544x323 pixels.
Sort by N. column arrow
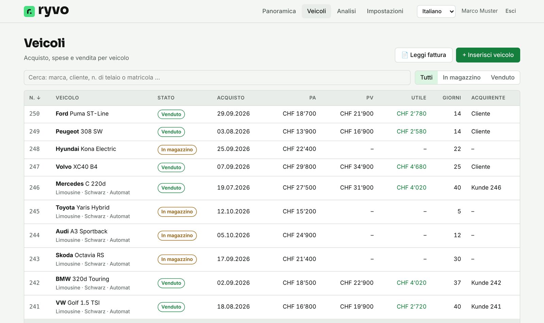[38, 98]
